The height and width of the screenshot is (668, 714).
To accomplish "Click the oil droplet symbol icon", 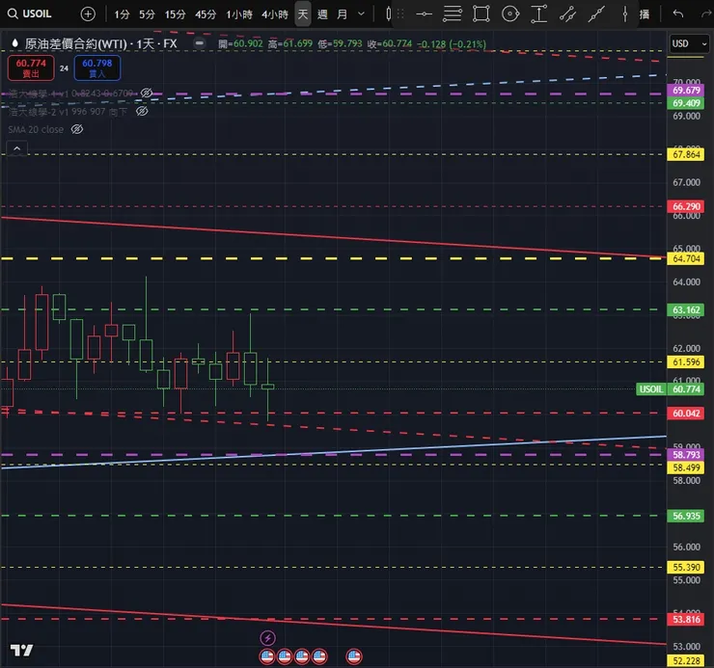I will (x=15, y=43).
